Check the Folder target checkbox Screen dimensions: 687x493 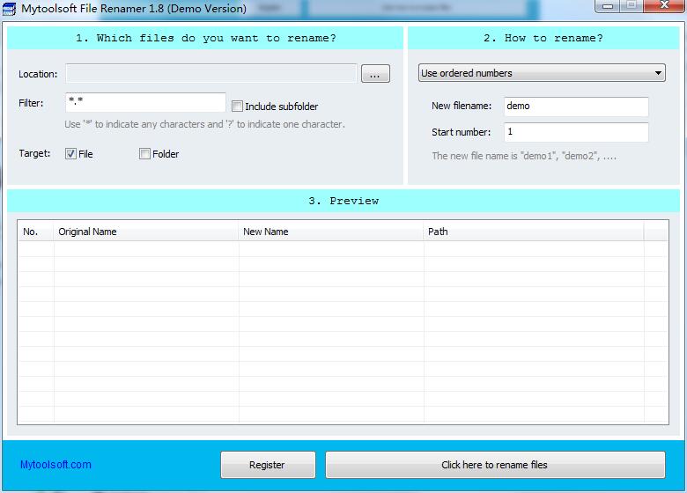[144, 154]
